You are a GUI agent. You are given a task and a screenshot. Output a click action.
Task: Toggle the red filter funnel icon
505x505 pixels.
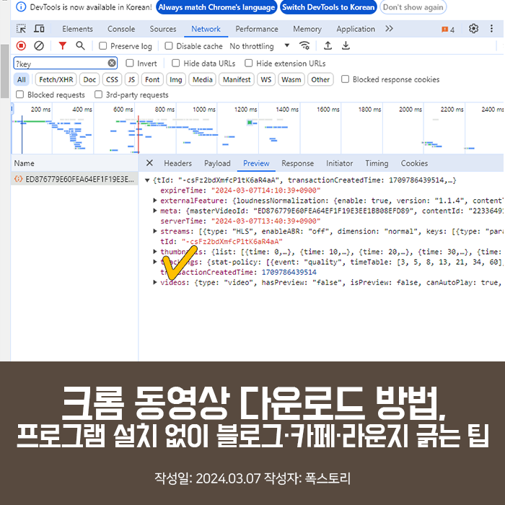click(x=63, y=46)
